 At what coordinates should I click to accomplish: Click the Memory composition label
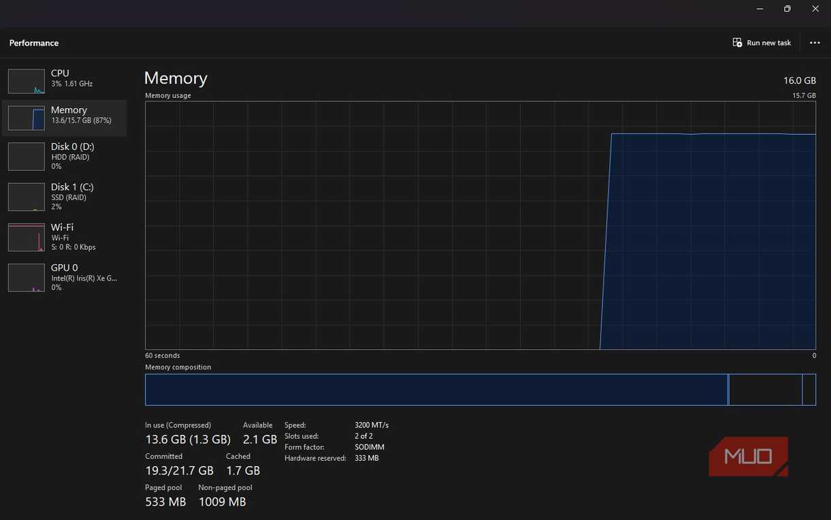178,367
